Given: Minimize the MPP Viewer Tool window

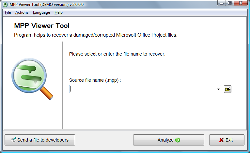Looking at the screenshot, I should [x=222, y=3].
